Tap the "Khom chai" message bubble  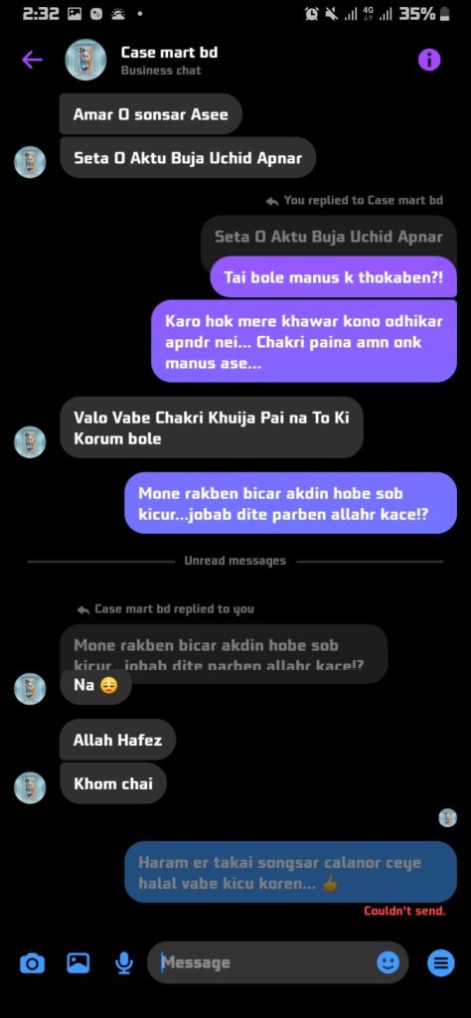click(113, 783)
